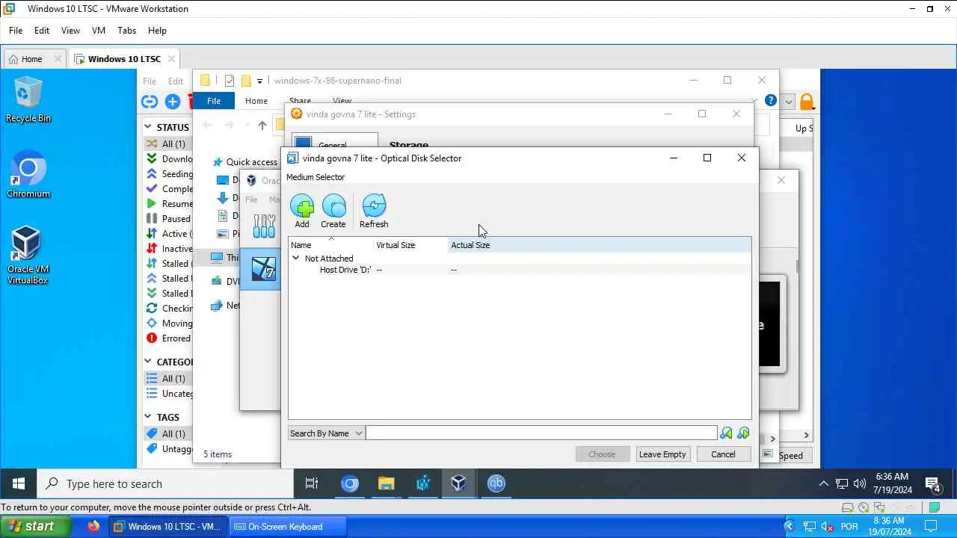Click the Up arrow in Explorer navigation
Viewport: 957px width, 538px height.
(x=262, y=126)
